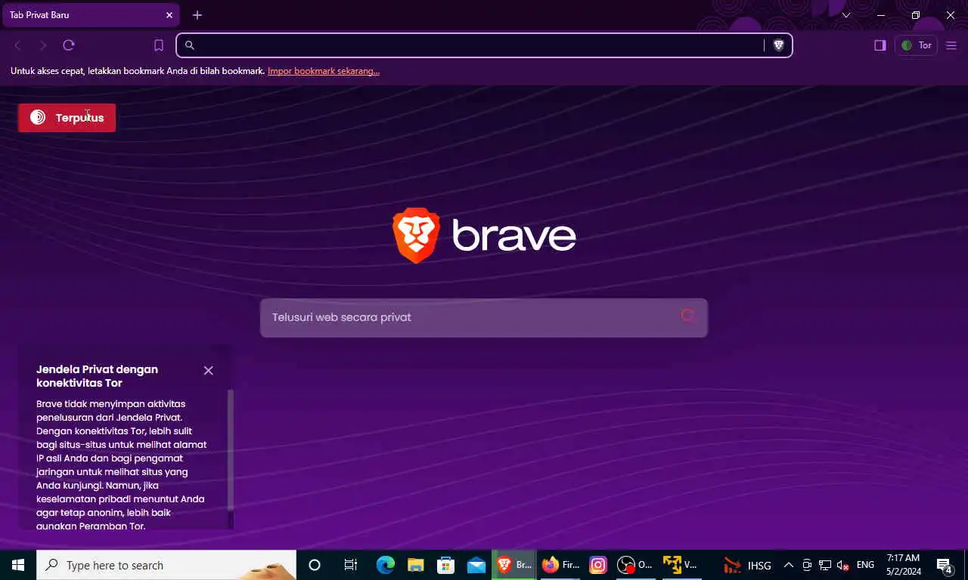Open the clock showing 7:17 AM

tap(902, 565)
